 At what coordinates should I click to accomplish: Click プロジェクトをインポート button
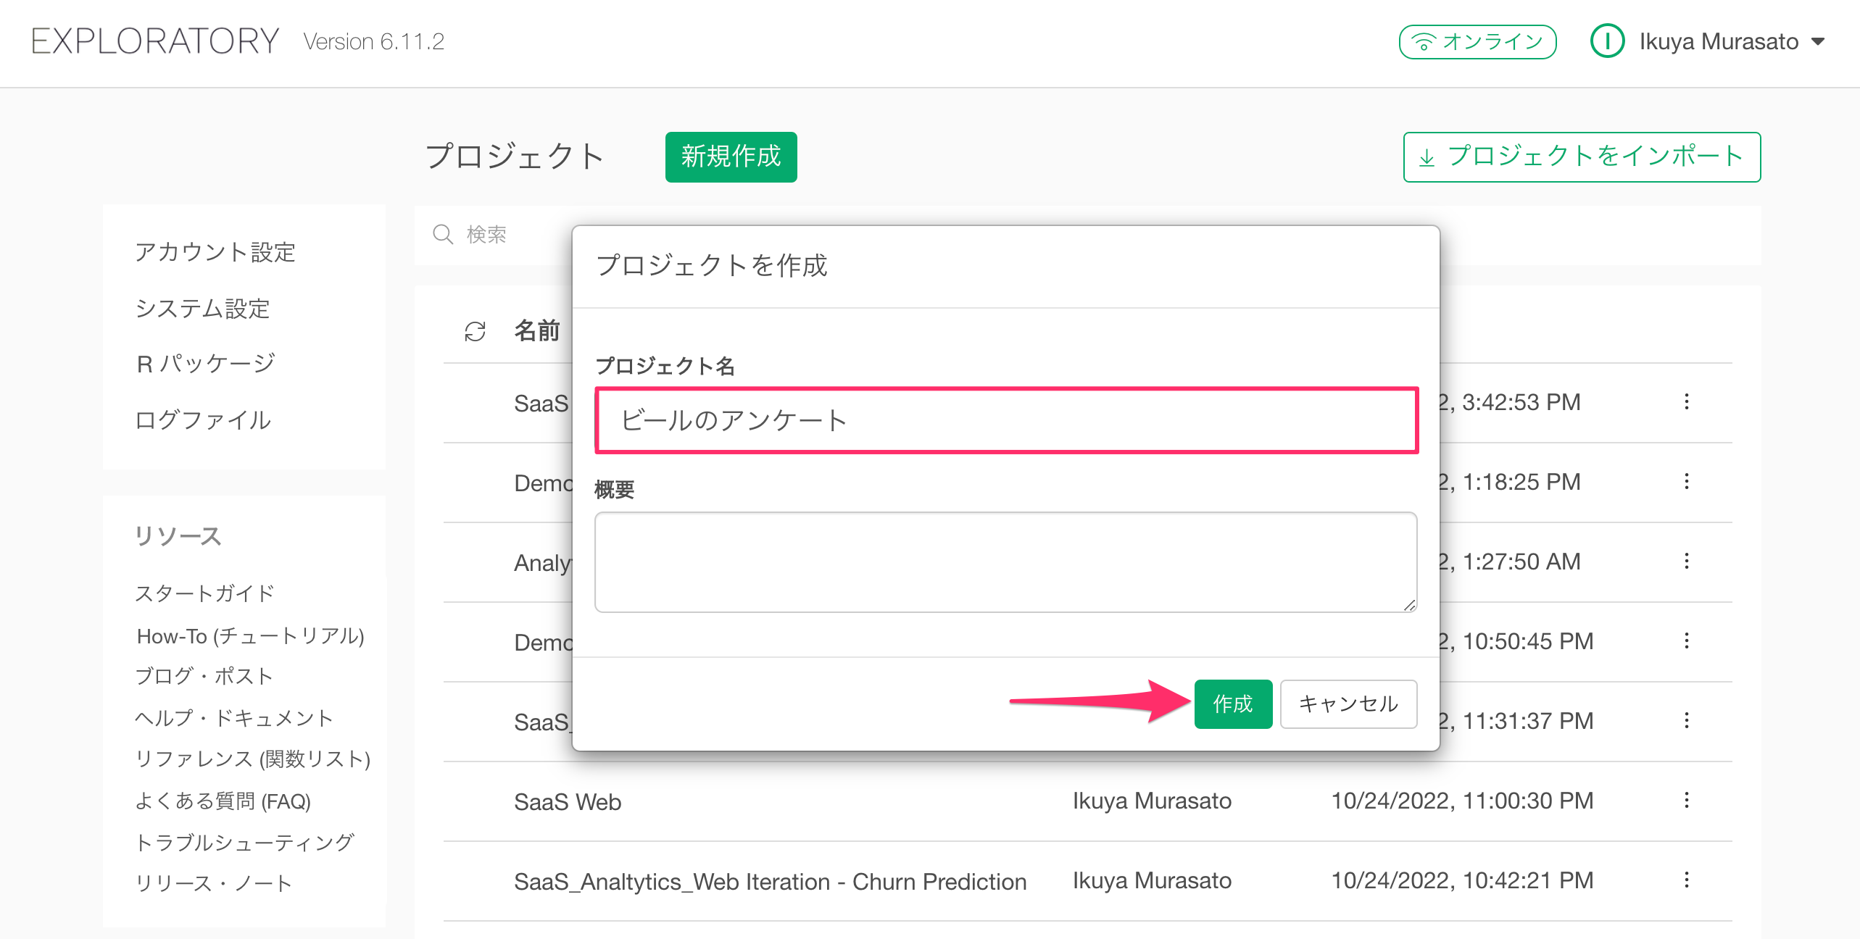1582,156
